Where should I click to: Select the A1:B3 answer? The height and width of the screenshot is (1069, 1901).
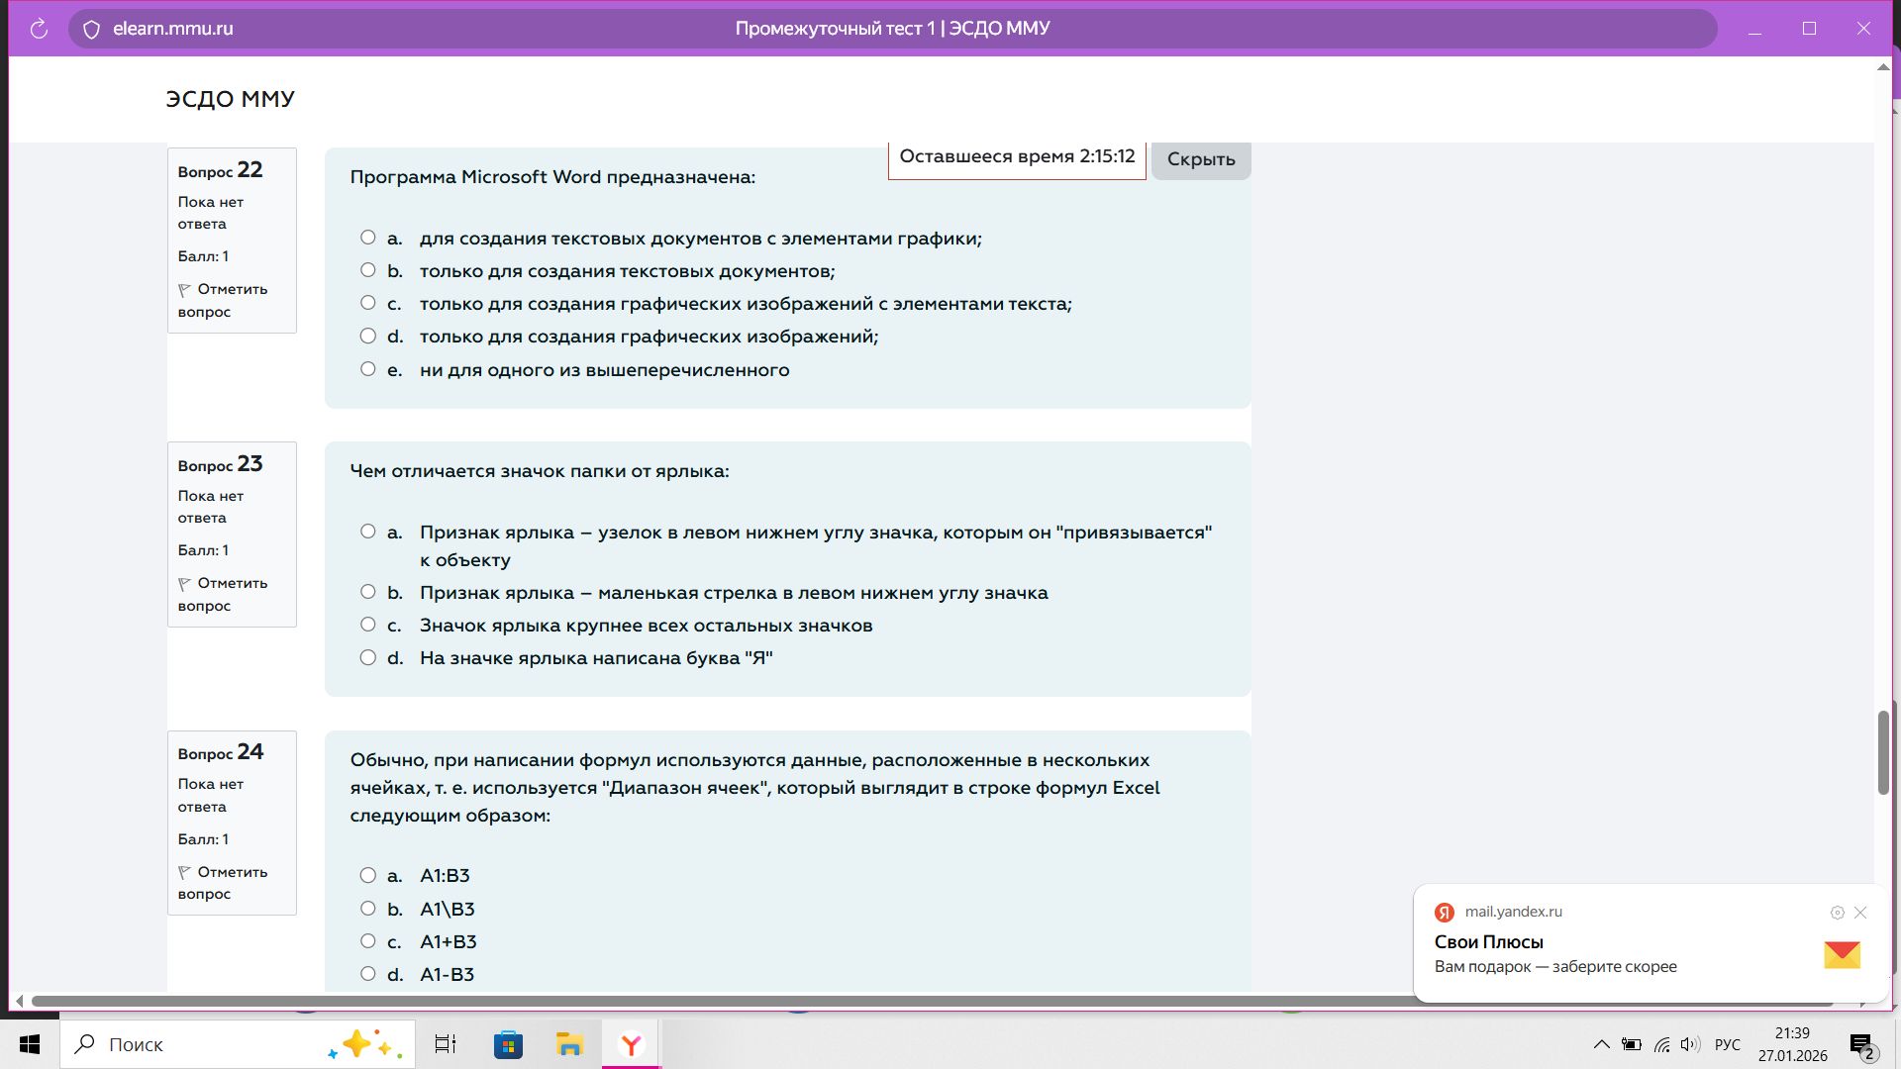368,875
